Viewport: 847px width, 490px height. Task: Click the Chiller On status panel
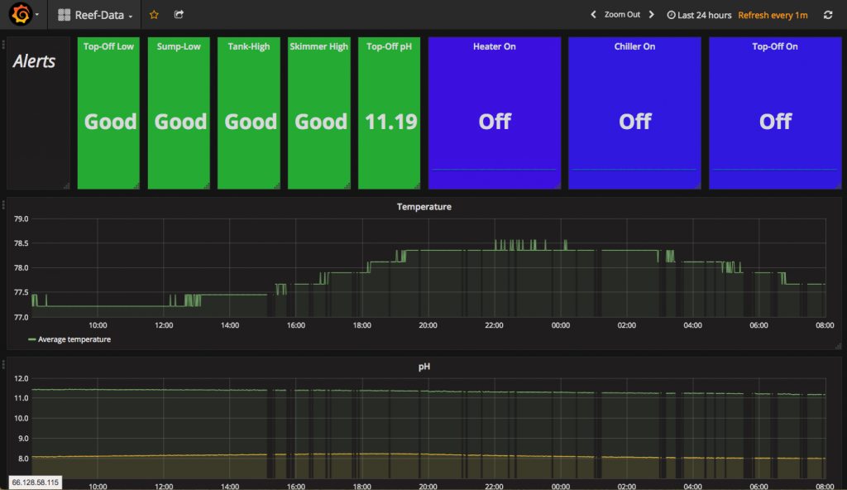coord(635,113)
